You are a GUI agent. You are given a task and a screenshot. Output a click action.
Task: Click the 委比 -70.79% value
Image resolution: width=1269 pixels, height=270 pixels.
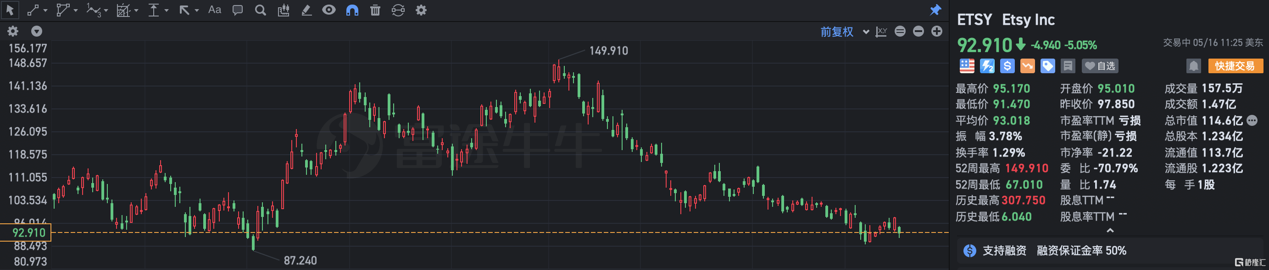point(1115,168)
